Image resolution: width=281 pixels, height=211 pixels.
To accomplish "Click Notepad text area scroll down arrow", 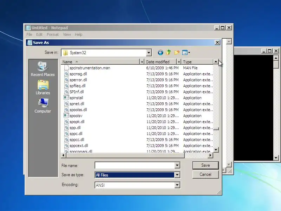I will (229, 164).
